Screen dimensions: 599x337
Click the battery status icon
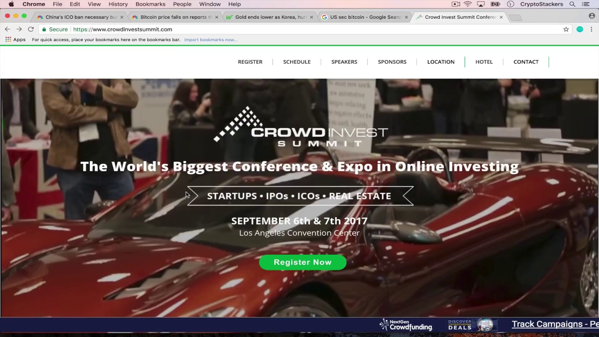coord(496,4)
